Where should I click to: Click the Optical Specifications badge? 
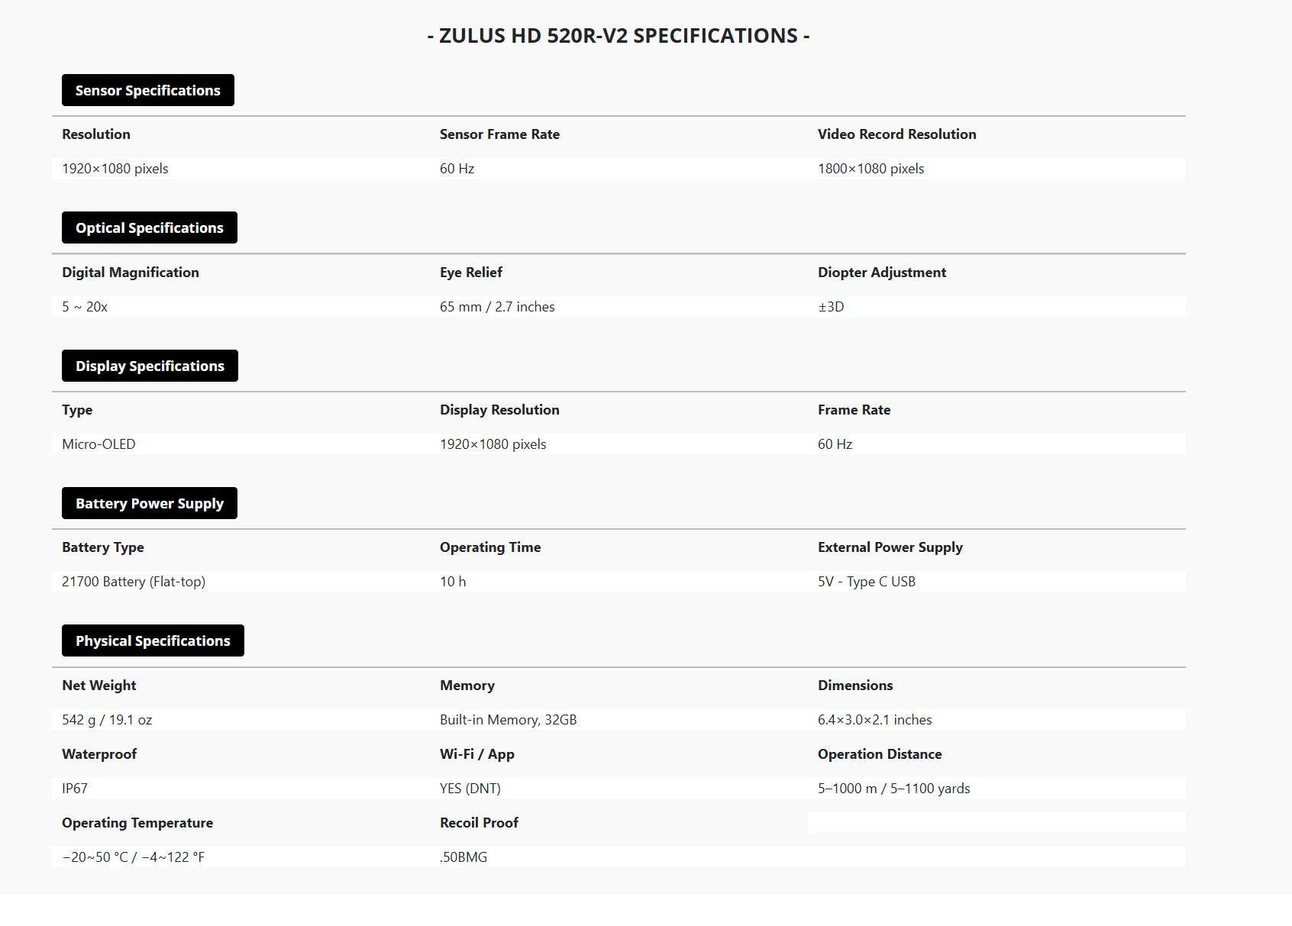click(x=149, y=227)
